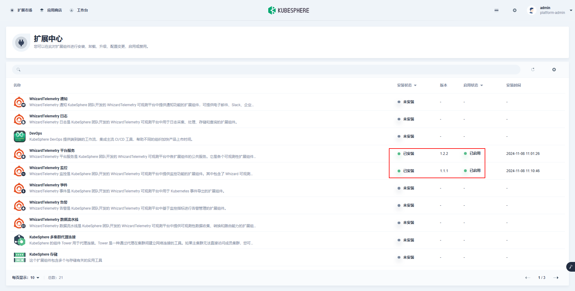Click the admin user avatar
The height and width of the screenshot is (291, 575).
[532, 10]
